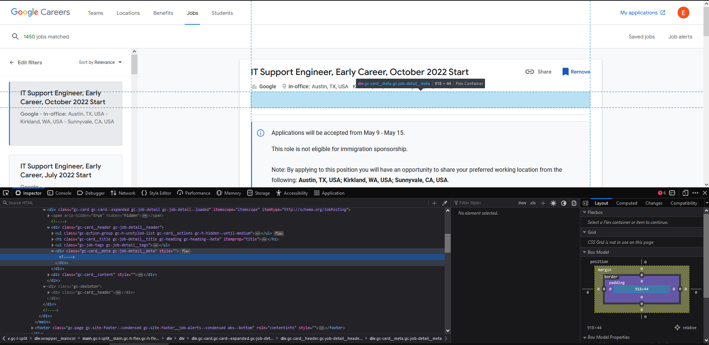This screenshot has width=709, height=345.
Task: Collapse the Flexbox section
Action: click(x=584, y=212)
